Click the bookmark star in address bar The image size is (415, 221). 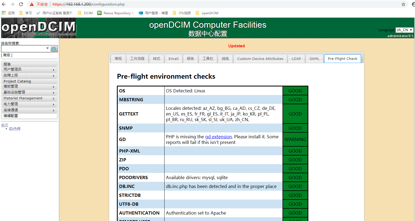click(x=403, y=4)
